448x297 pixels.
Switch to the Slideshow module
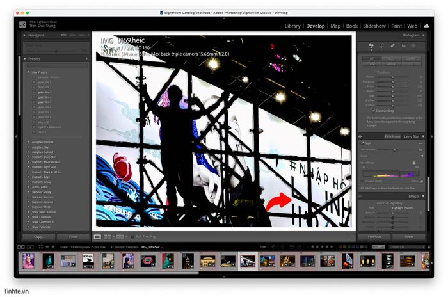374,26
